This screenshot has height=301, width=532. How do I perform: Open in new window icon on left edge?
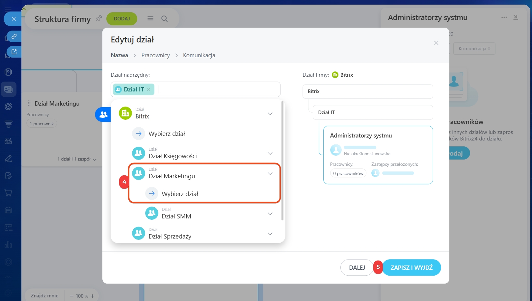(x=14, y=52)
